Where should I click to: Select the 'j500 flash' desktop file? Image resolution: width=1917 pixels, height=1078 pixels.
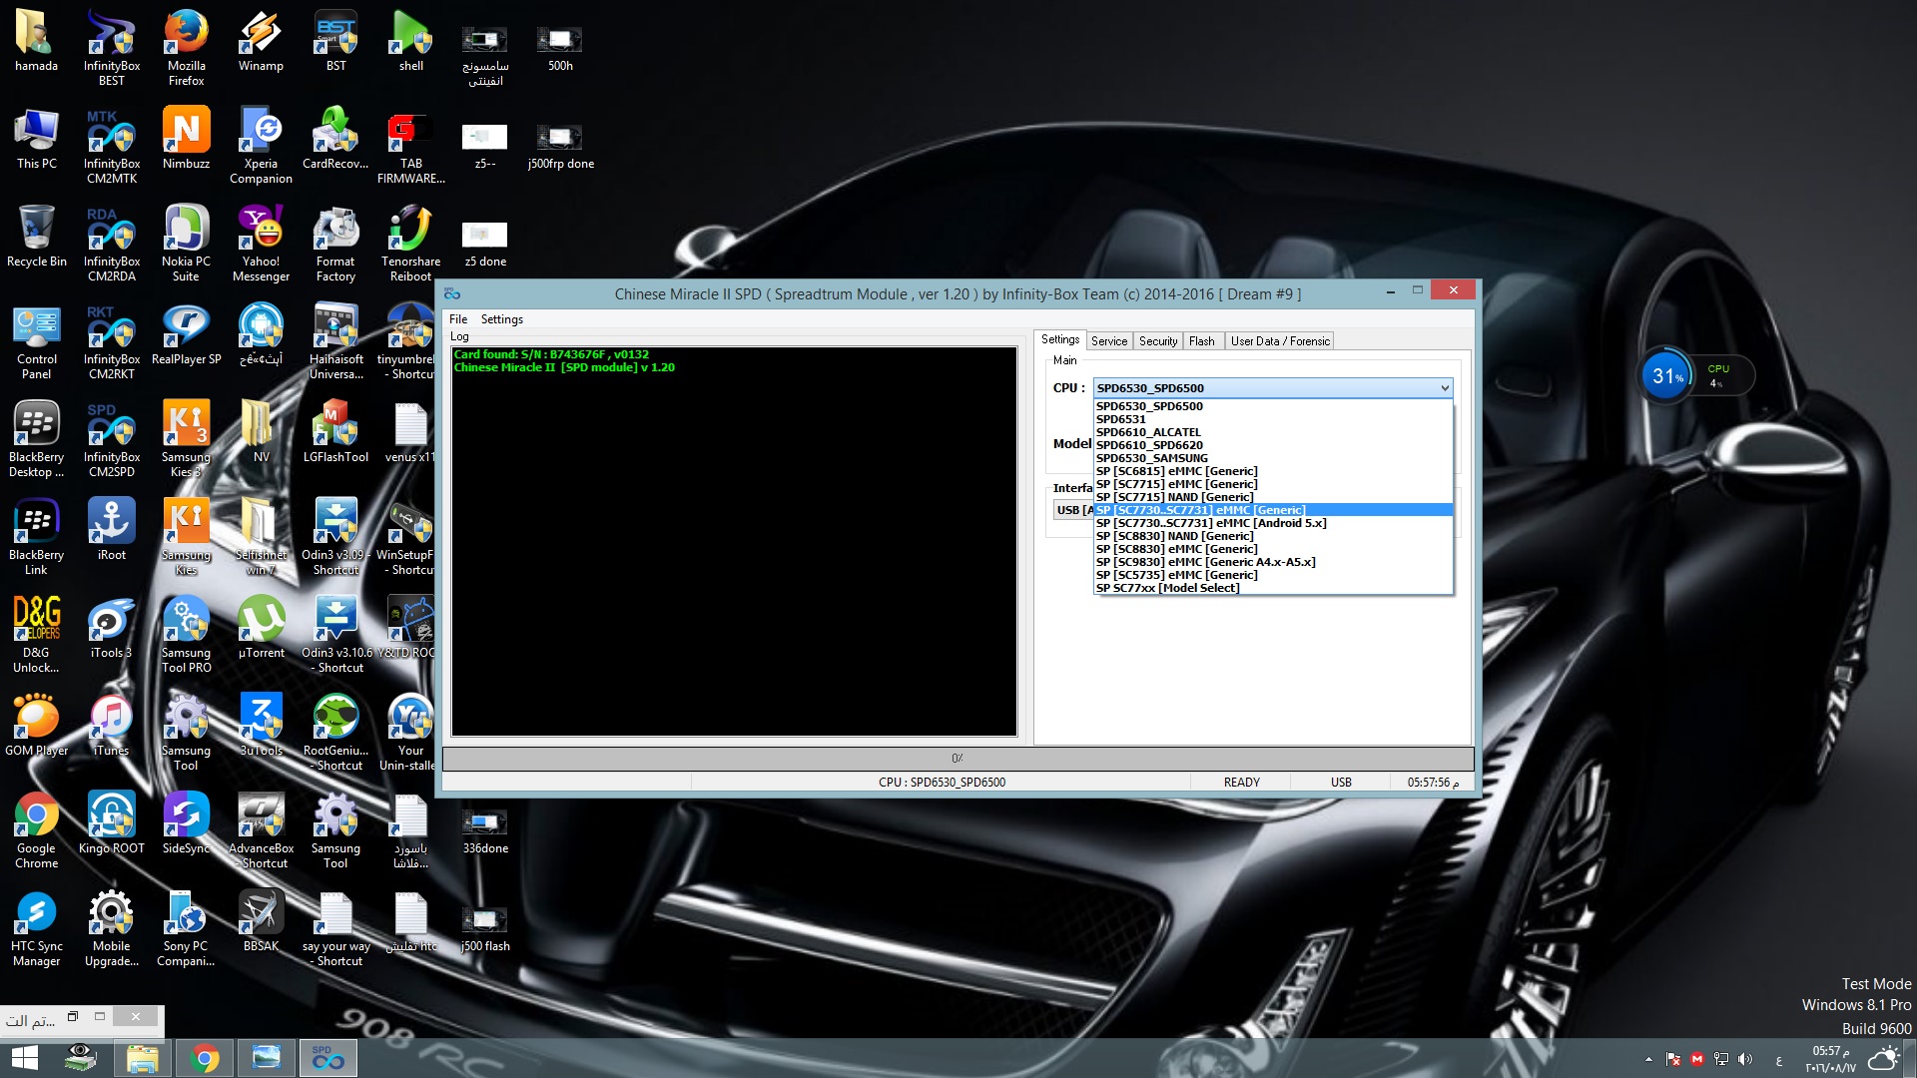pos(485,928)
